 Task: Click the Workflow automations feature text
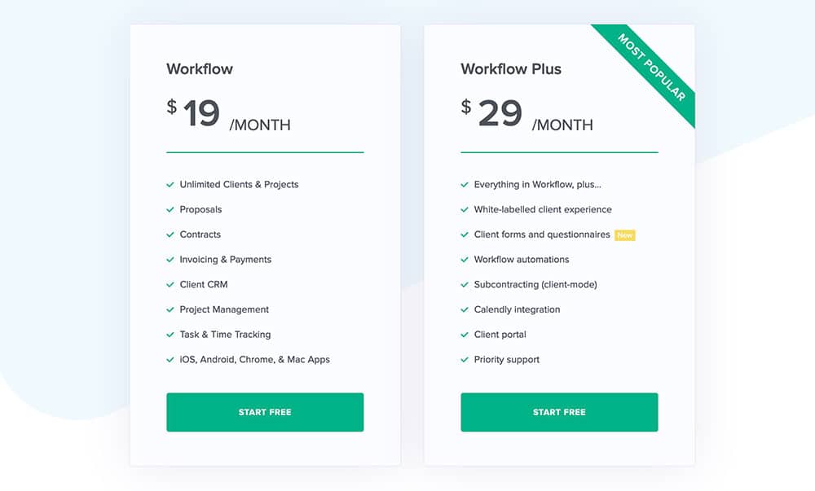(x=522, y=260)
